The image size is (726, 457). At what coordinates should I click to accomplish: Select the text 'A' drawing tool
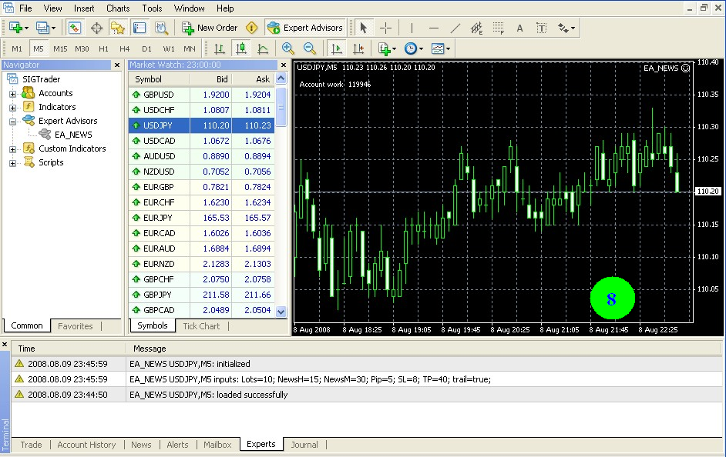pyautogui.click(x=519, y=28)
